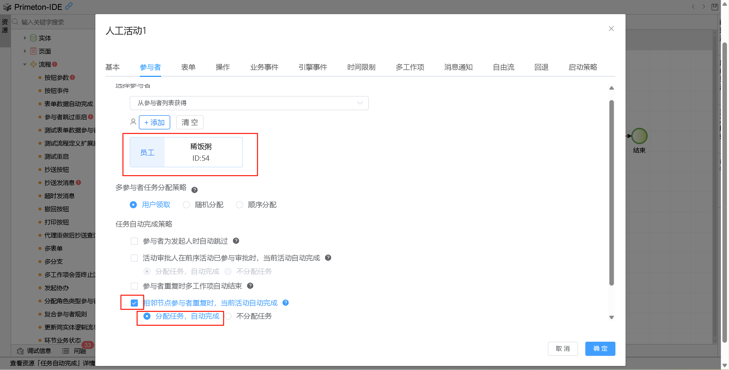Screen dimensions: 729x370
Task: Click the link icon beside Primeton-IDE title
Action: pyautogui.click(x=69, y=6)
